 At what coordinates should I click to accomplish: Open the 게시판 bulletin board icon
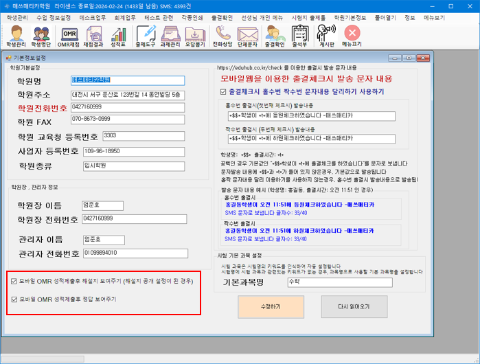tap(327, 36)
